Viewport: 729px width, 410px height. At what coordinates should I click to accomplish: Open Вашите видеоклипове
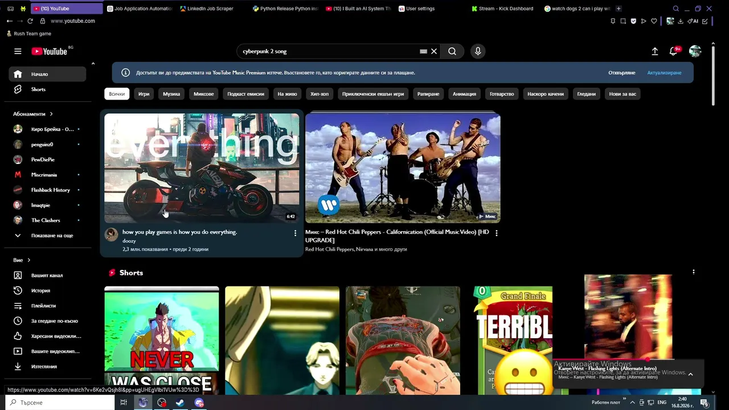(47, 351)
